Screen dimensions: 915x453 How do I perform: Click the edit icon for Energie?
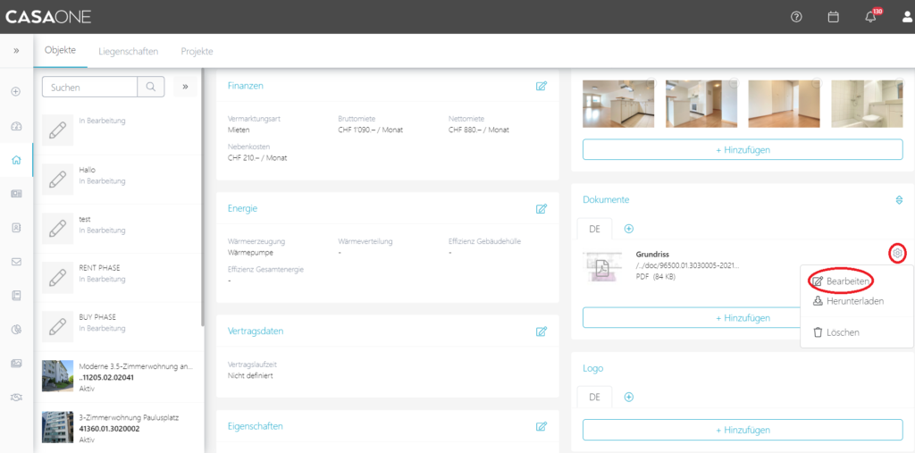[541, 209]
